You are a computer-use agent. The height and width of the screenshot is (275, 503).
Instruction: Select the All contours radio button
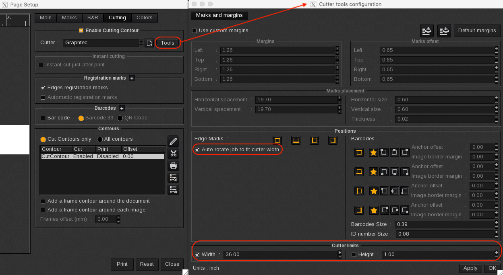[100, 139]
